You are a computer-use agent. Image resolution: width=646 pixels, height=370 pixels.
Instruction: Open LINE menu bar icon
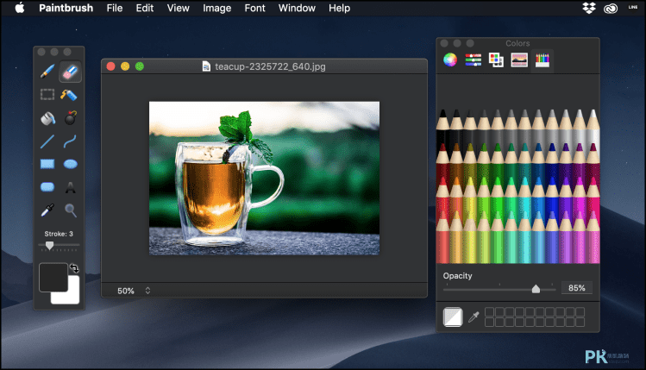point(633,7)
